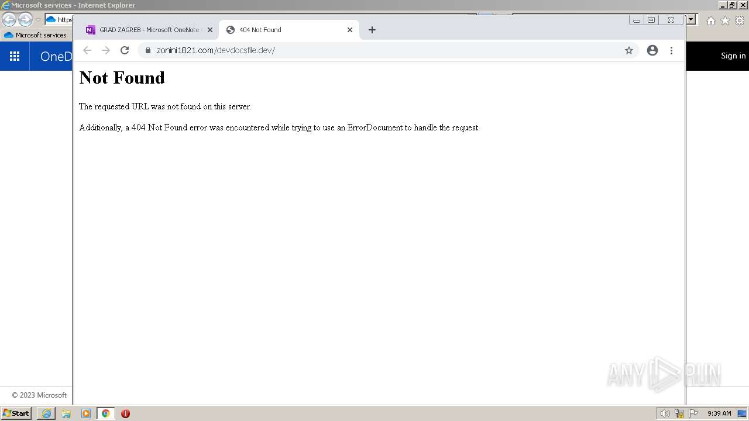Select the 404 Not Found tab

(x=288, y=30)
